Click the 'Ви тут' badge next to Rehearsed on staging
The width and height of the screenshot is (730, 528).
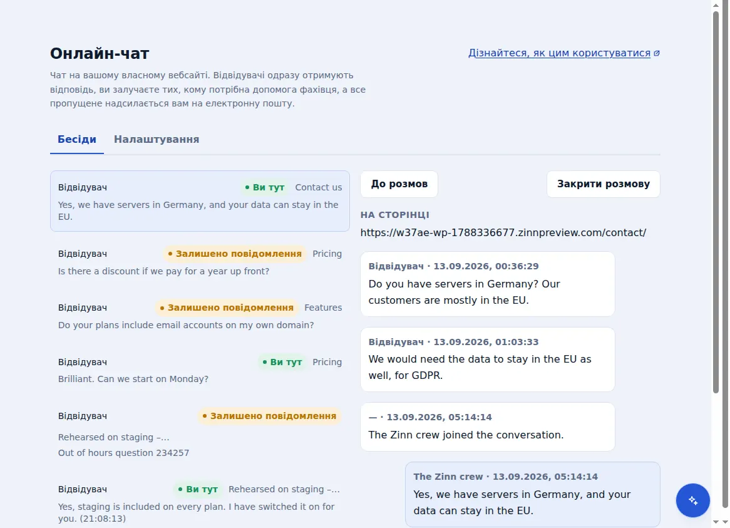pyautogui.click(x=198, y=489)
